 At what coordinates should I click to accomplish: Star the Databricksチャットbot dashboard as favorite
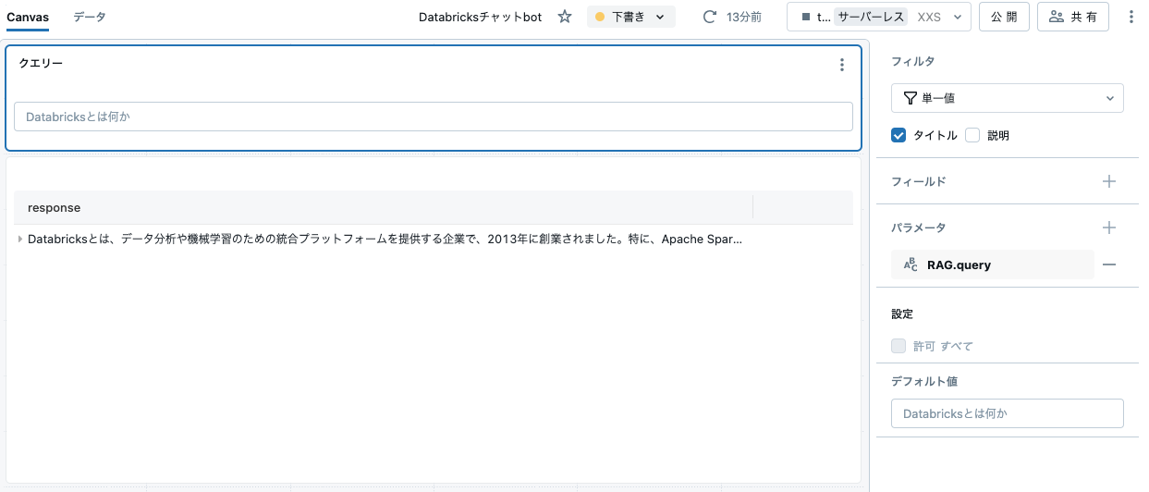pyautogui.click(x=565, y=17)
